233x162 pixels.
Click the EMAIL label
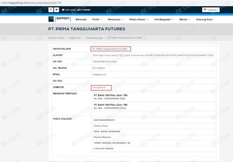(57, 74)
